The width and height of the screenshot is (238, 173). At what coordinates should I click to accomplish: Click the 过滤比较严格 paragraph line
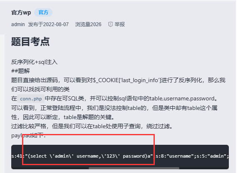tap(92, 126)
